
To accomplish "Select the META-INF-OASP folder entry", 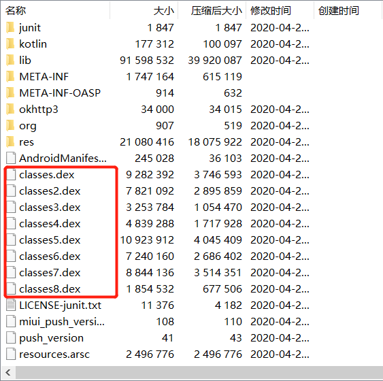I will 60,93.
